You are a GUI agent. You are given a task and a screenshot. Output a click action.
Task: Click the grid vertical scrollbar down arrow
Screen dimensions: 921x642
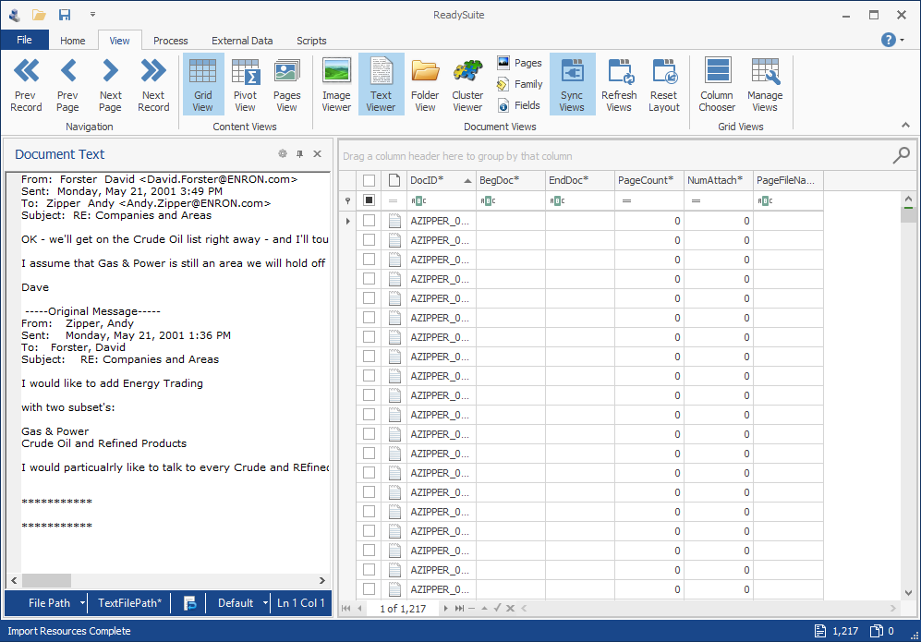(908, 593)
